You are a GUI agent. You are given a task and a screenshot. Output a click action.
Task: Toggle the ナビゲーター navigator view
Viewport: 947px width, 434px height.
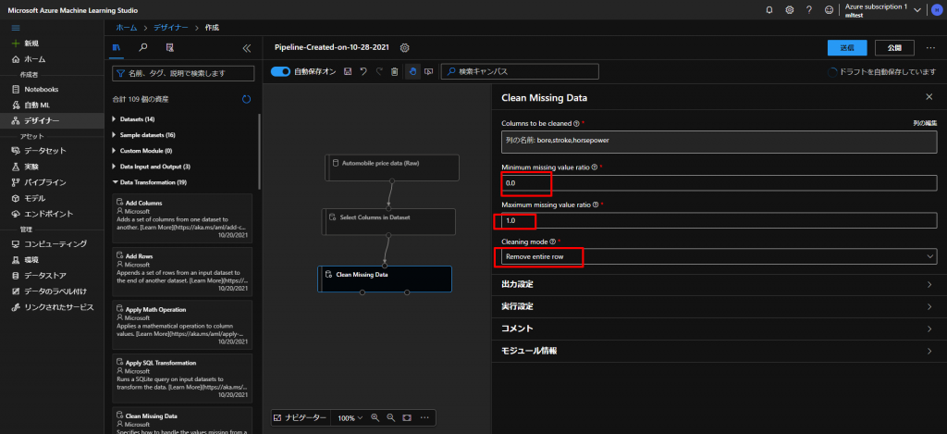[300, 418]
